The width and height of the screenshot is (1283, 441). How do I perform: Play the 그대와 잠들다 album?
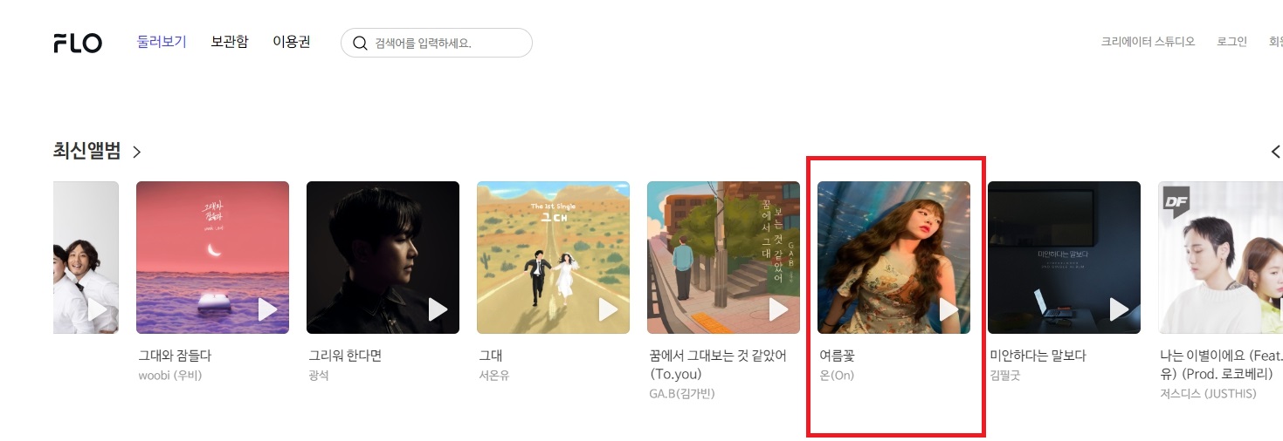click(267, 309)
